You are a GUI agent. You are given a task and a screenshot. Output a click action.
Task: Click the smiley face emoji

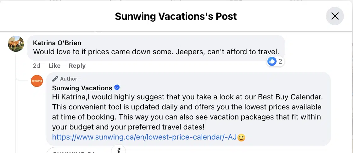pos(241,137)
